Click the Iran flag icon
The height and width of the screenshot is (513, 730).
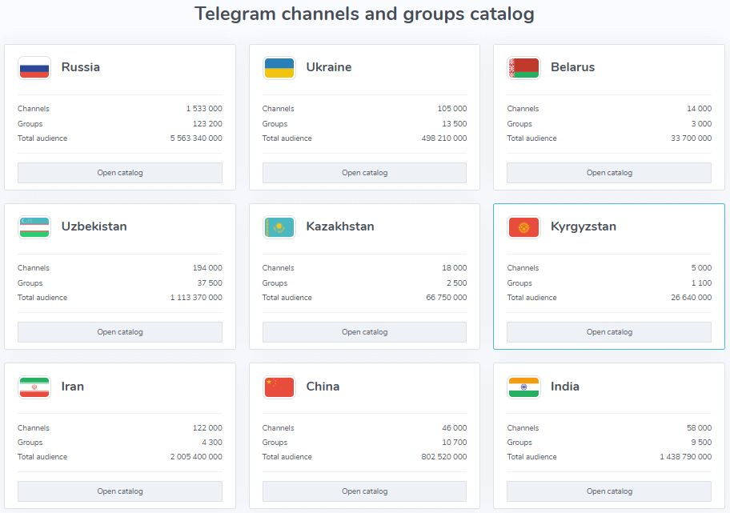coord(34,387)
